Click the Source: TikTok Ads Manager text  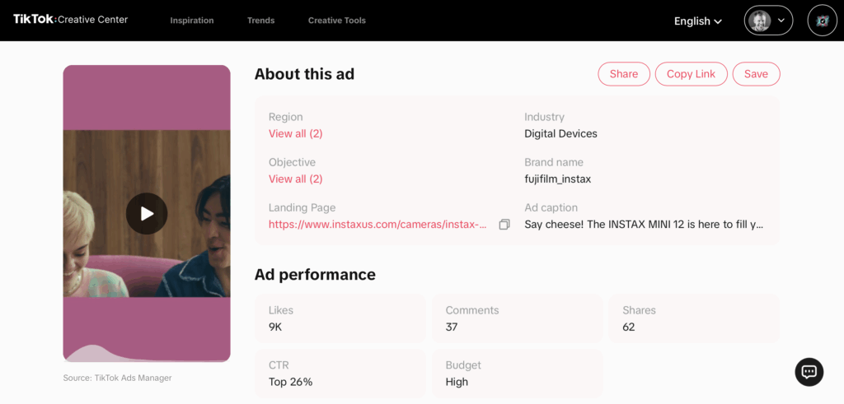[117, 378]
